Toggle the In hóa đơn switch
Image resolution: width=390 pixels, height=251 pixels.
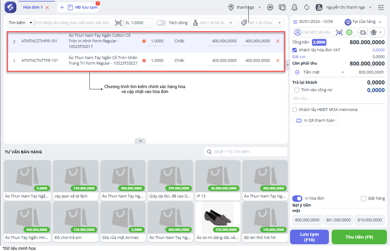297,198
